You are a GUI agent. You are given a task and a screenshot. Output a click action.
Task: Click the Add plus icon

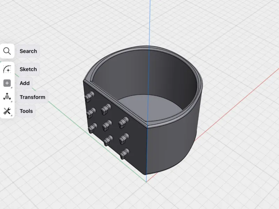click(7, 83)
